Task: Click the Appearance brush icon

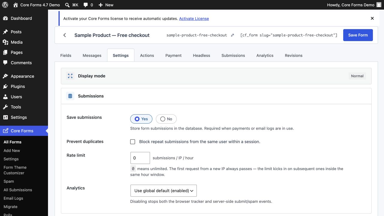Action: click(5, 76)
